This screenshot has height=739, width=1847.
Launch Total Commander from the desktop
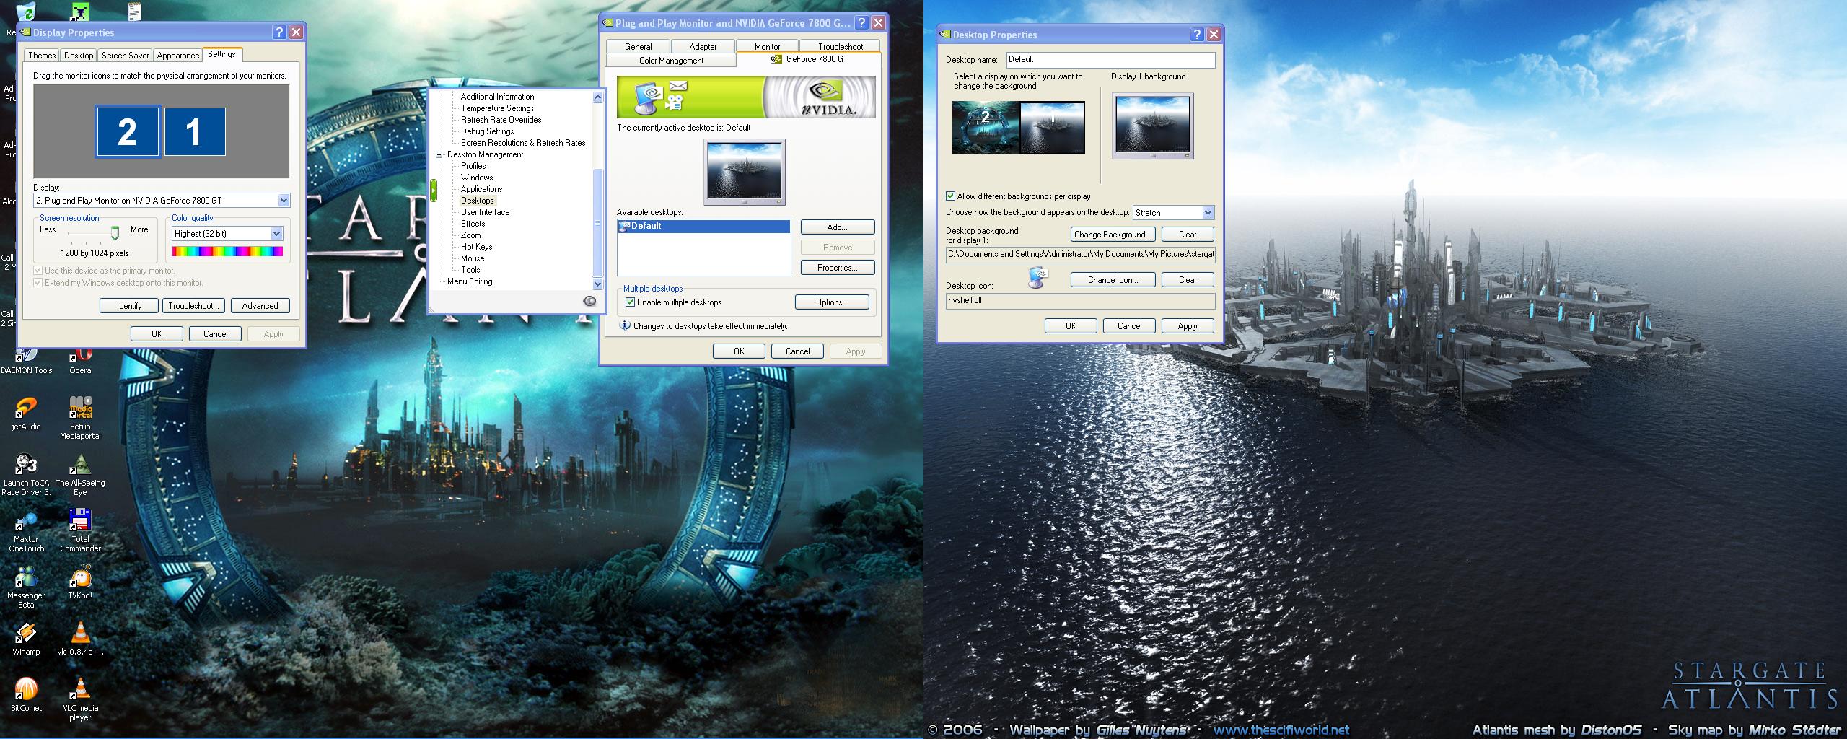tap(80, 530)
